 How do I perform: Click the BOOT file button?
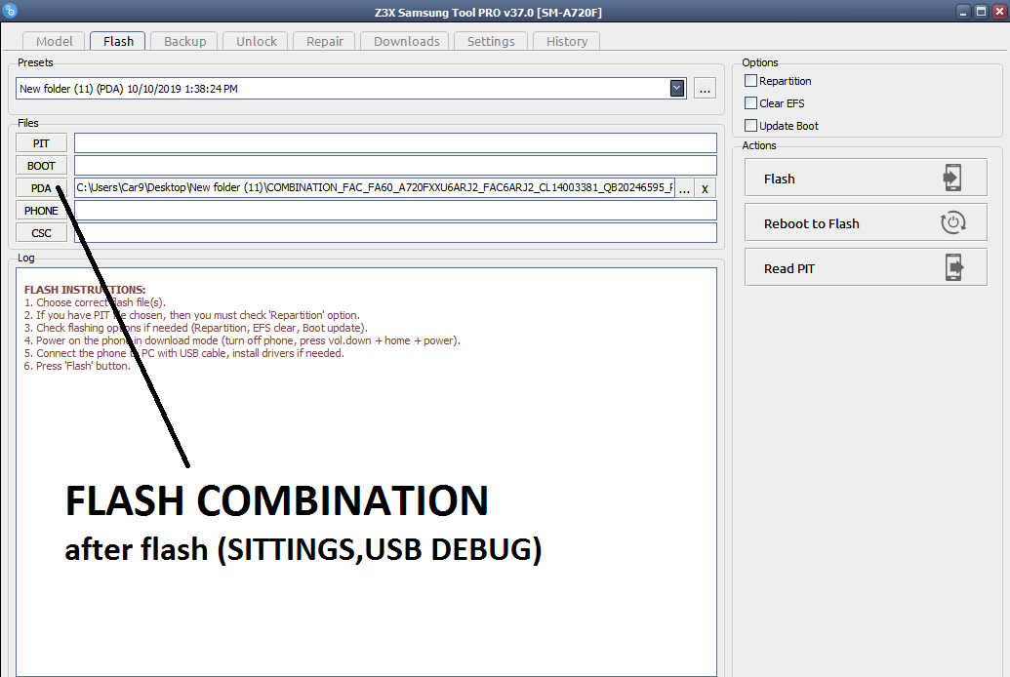[x=41, y=166]
